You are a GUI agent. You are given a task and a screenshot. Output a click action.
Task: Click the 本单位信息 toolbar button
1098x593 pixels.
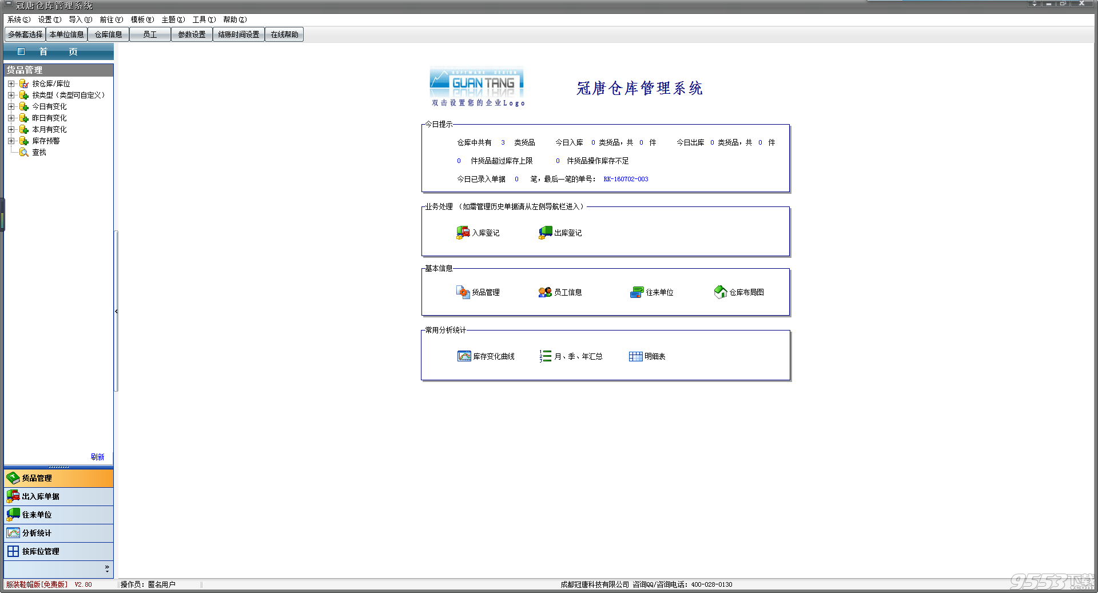[67, 34]
